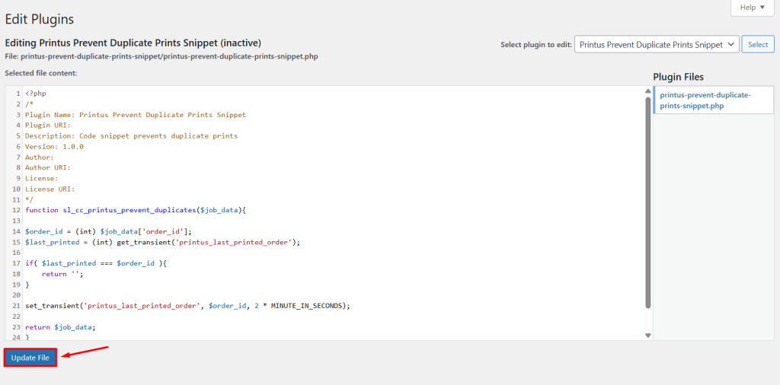Click the Plugin Name comment line
780x385 pixels.
click(135, 115)
